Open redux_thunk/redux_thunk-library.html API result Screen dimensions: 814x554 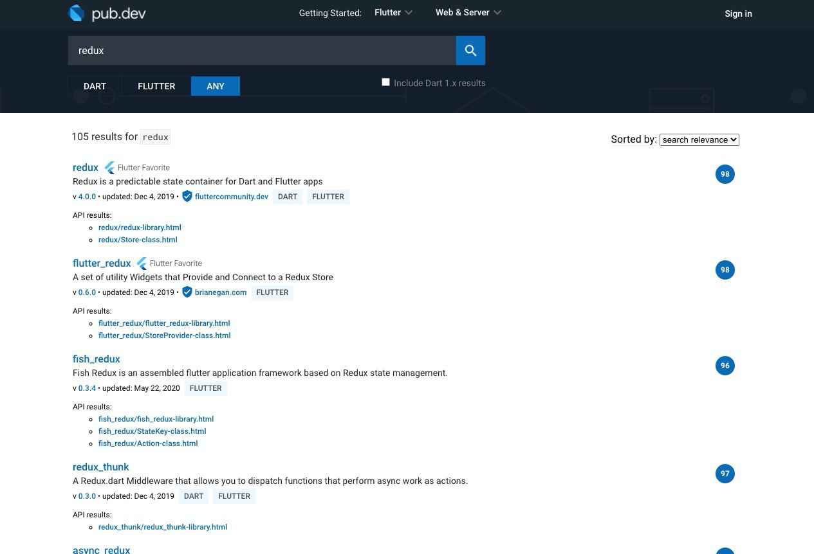click(163, 527)
